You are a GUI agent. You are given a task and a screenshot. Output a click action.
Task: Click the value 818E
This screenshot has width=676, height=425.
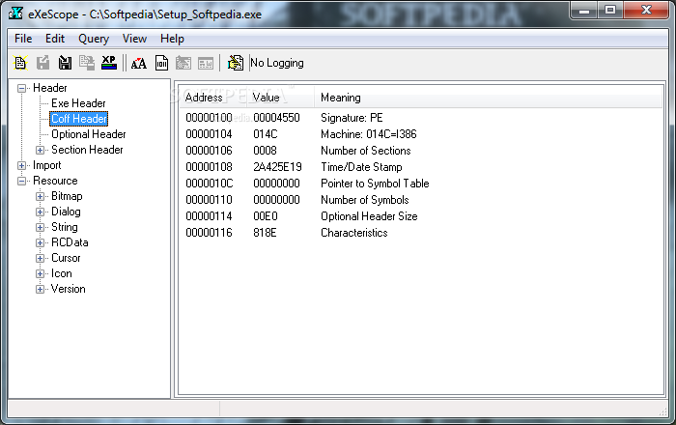coord(265,233)
